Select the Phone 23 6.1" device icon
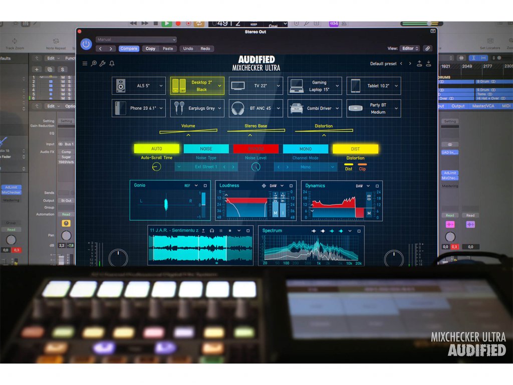 point(120,108)
